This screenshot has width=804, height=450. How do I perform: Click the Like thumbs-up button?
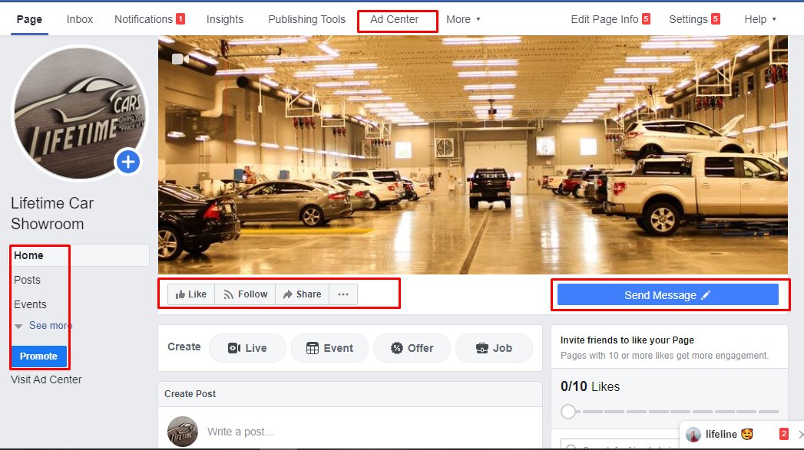click(190, 294)
